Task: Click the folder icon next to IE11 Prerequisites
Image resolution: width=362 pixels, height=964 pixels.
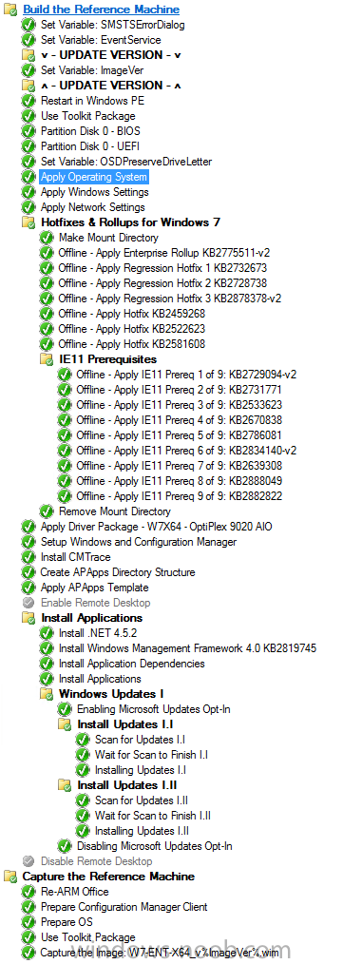Action: [x=47, y=359]
